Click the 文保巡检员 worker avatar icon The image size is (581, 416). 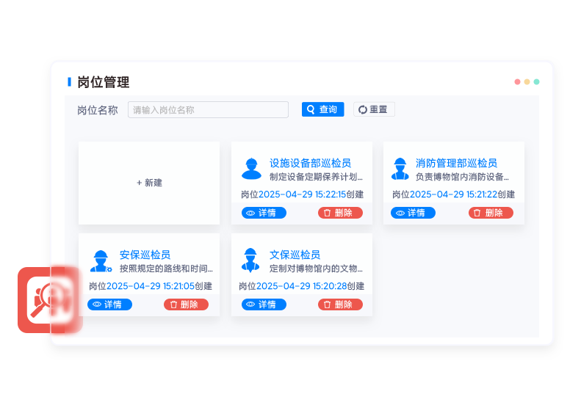(x=251, y=260)
